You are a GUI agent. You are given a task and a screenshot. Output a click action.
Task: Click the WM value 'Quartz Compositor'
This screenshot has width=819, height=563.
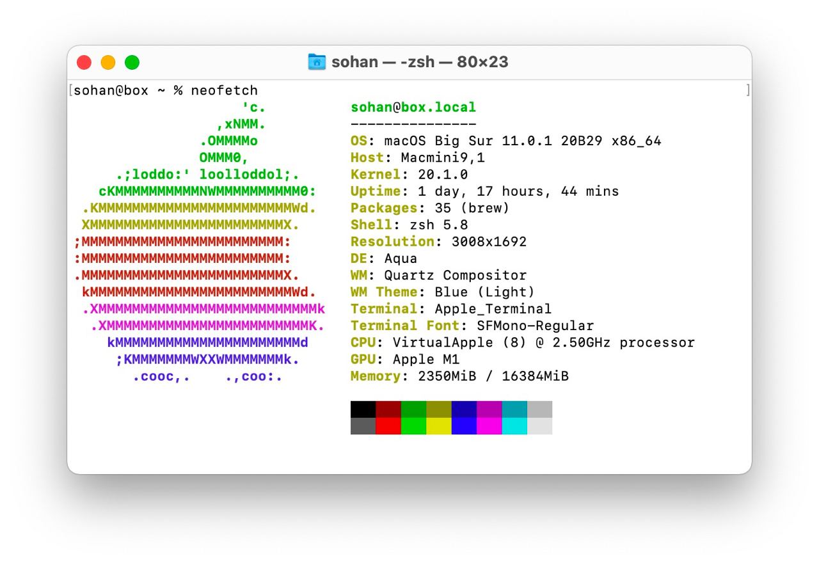pyautogui.click(x=456, y=275)
